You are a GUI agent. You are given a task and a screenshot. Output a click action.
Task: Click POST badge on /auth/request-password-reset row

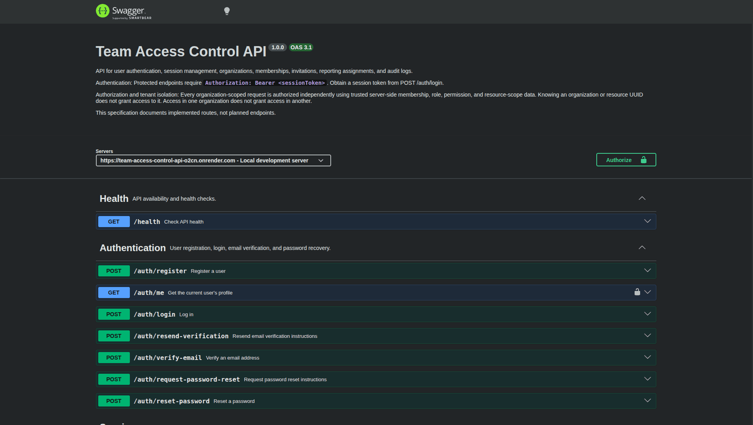coord(114,379)
